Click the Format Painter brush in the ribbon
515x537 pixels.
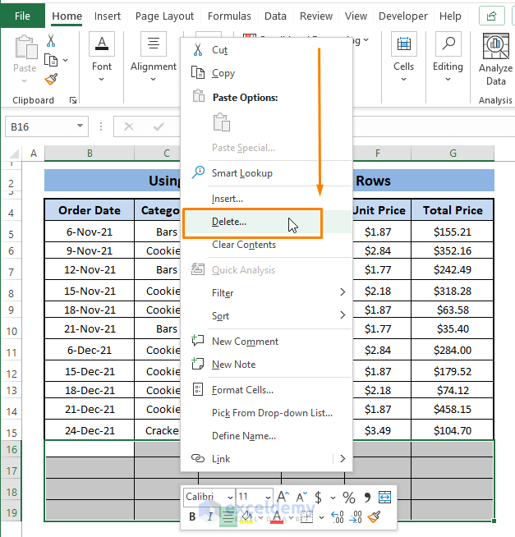52,80
